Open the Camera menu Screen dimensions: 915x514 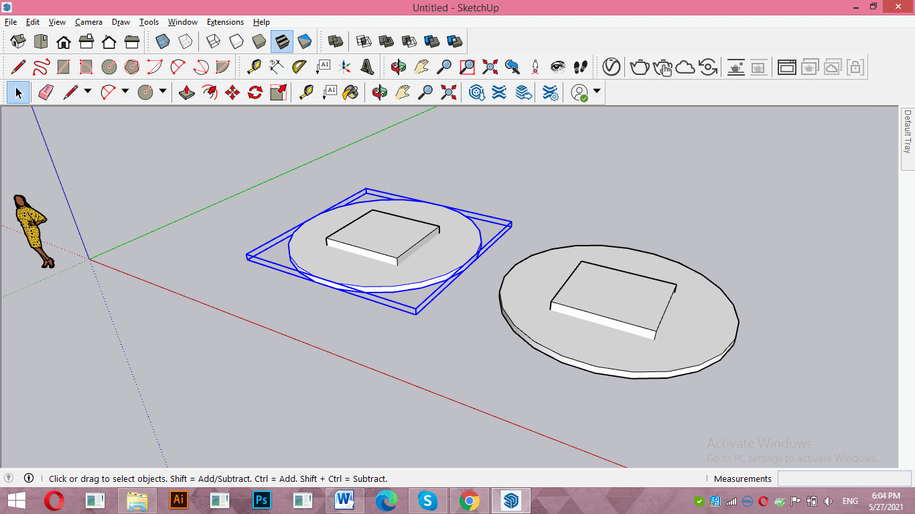pos(88,22)
